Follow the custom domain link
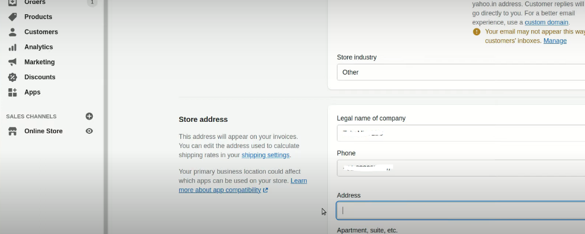Viewport: 585px width, 234px height. [546, 22]
